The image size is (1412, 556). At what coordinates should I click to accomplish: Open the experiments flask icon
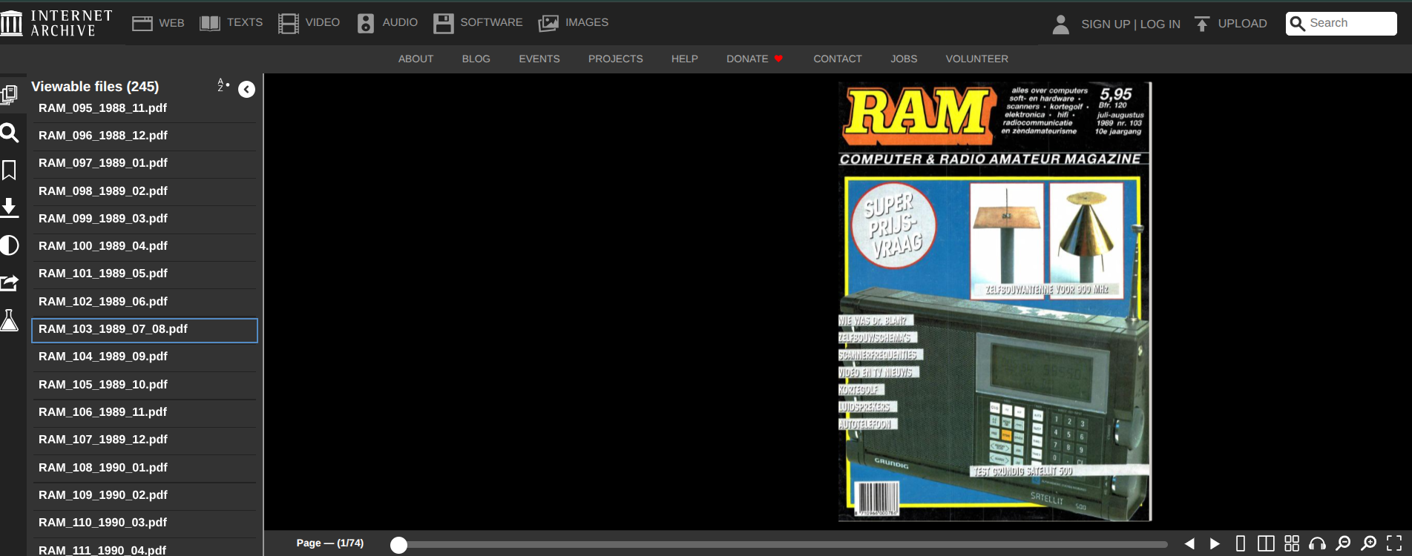click(10, 320)
